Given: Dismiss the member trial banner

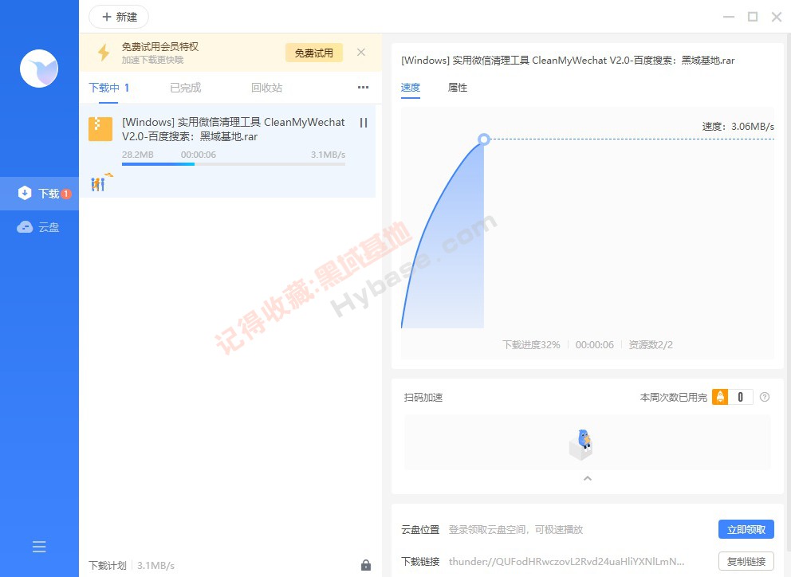Looking at the screenshot, I should pyautogui.click(x=361, y=53).
